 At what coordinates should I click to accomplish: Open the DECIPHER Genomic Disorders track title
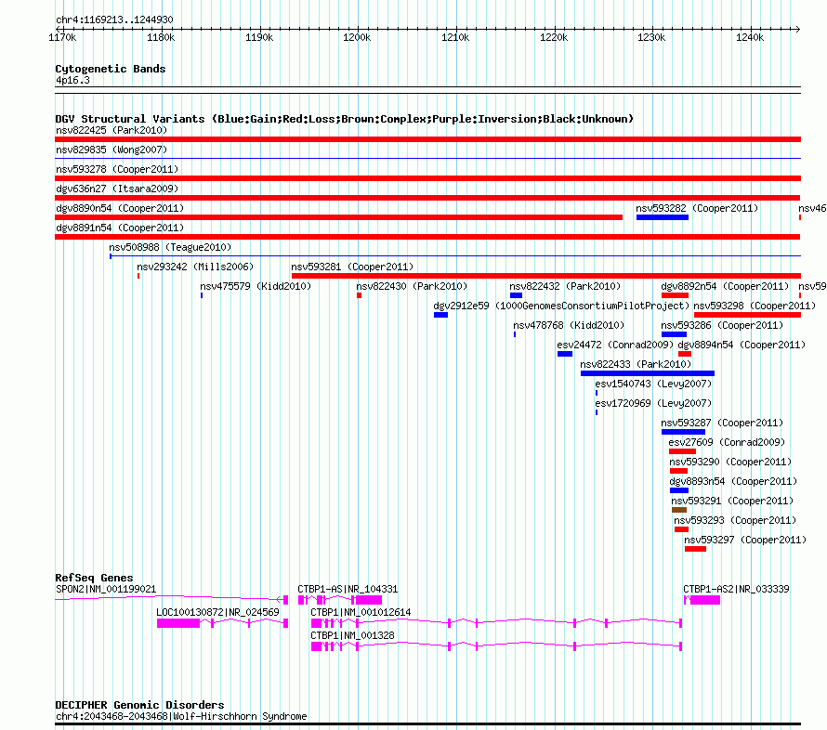tap(139, 705)
